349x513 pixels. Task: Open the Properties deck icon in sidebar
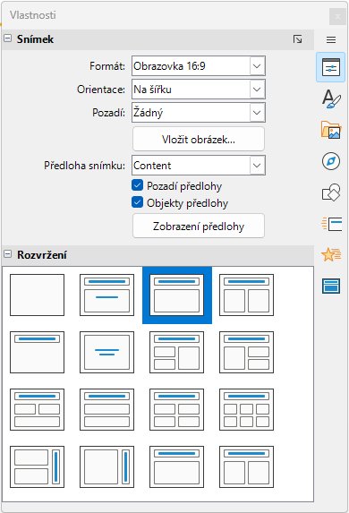331,67
